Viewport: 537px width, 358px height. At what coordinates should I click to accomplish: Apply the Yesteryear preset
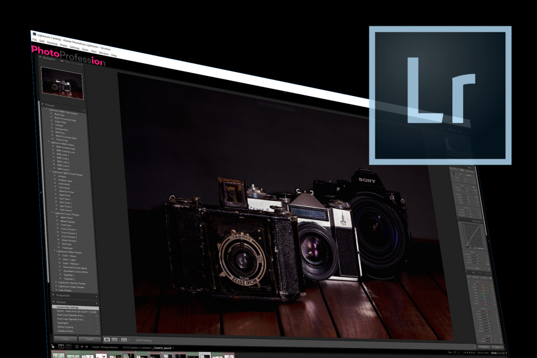click(x=67, y=248)
